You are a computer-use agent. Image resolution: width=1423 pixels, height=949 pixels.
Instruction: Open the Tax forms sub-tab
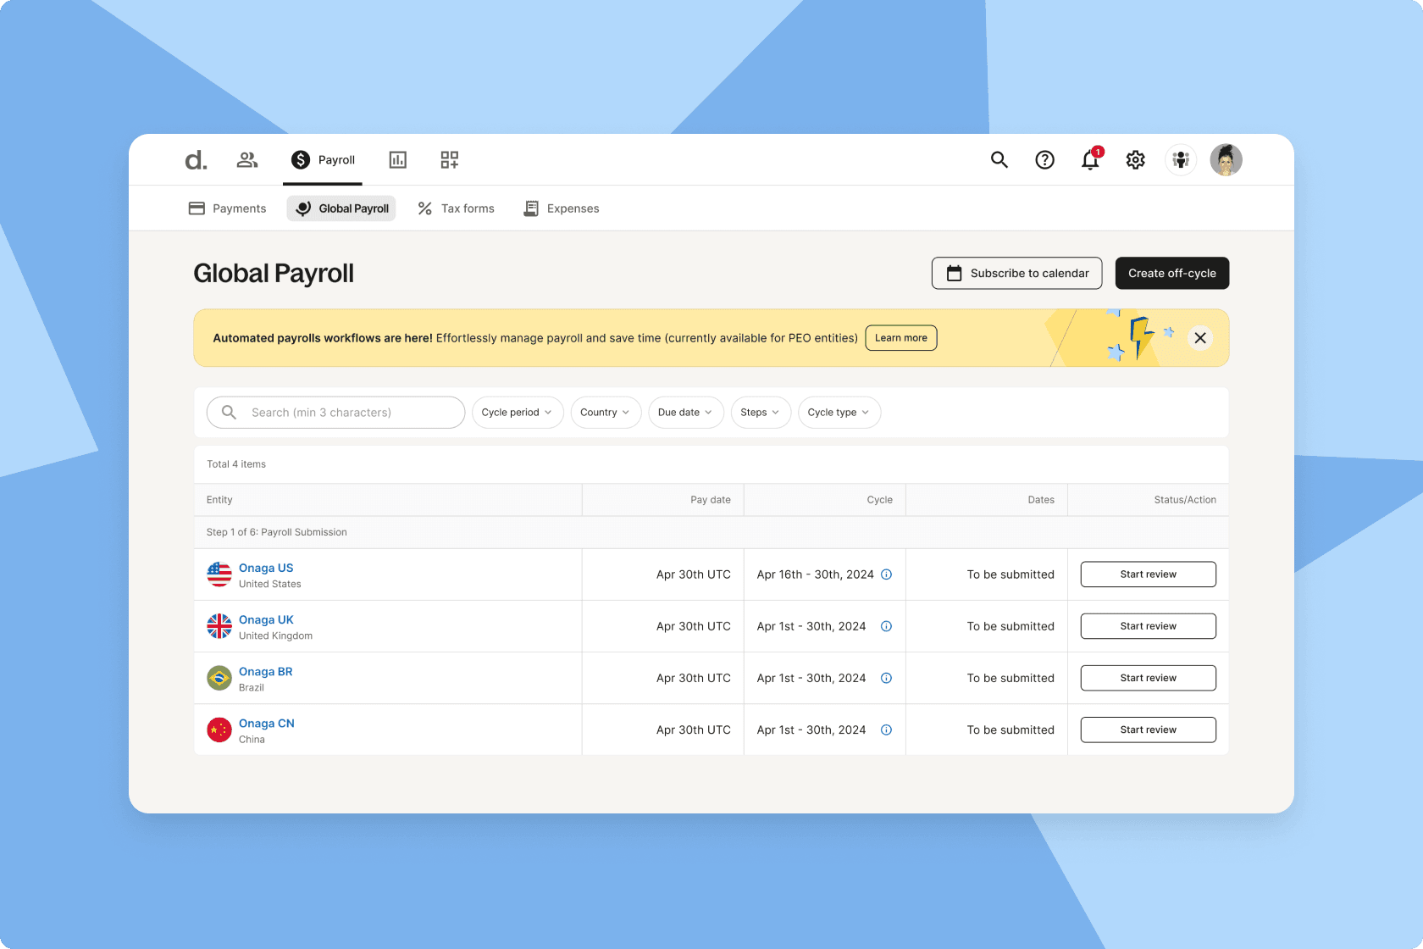pos(456,208)
